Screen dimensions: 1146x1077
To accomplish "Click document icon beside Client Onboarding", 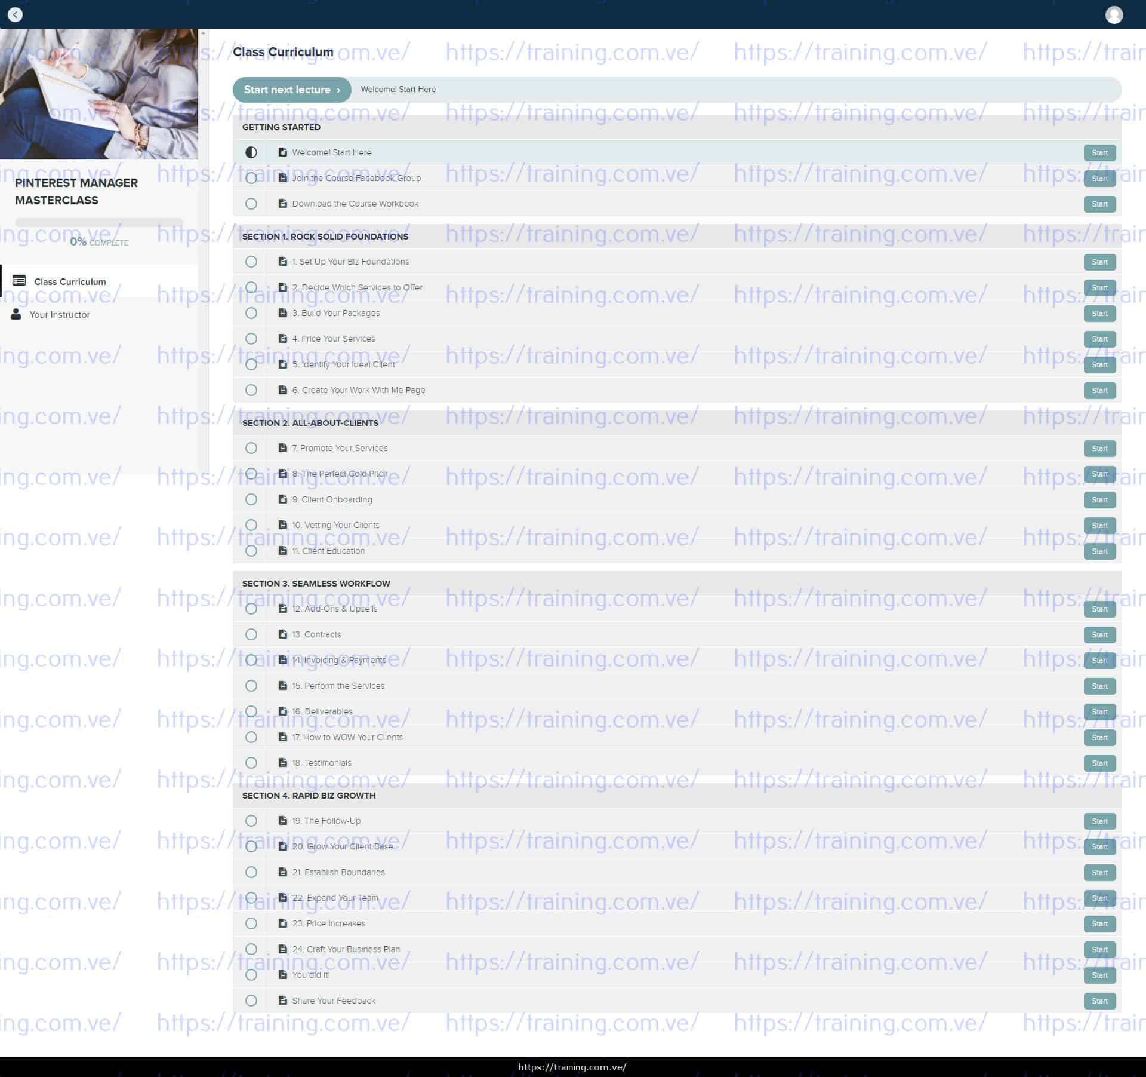I will coord(283,499).
